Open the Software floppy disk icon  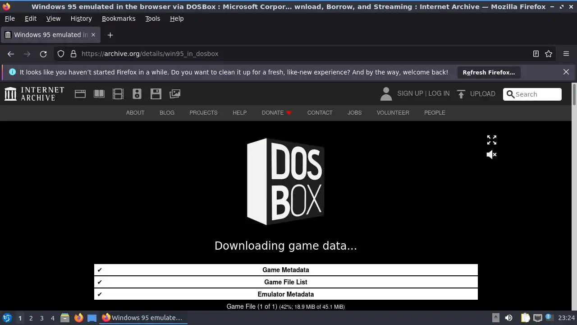pos(156,94)
